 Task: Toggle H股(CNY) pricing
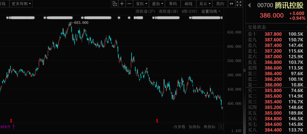point(190,12)
